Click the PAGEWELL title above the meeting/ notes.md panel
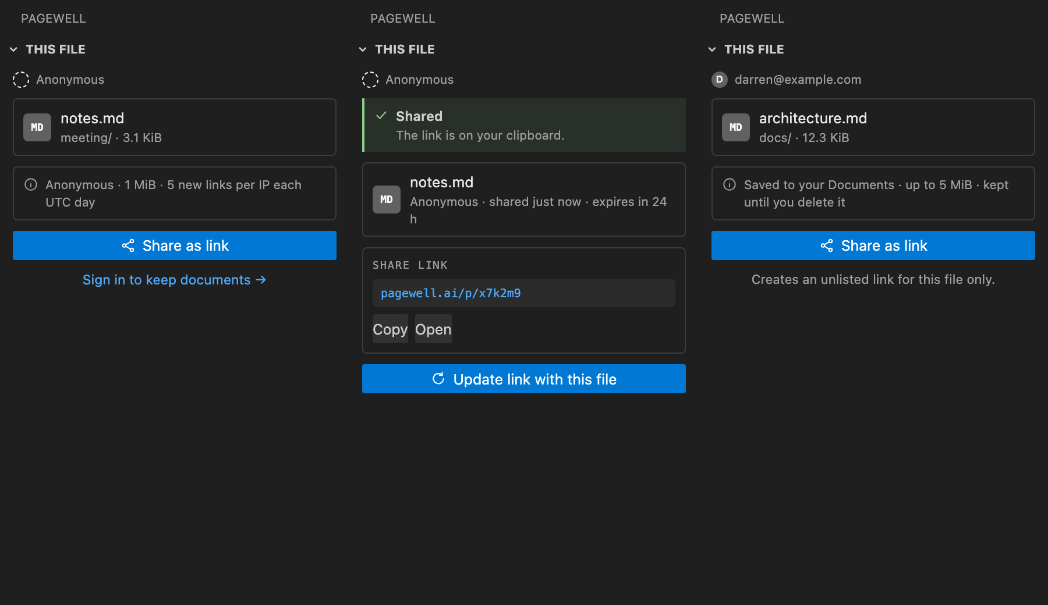This screenshot has width=1048, height=605. click(54, 19)
